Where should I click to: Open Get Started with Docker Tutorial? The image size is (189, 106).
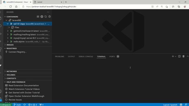(x=24, y=92)
